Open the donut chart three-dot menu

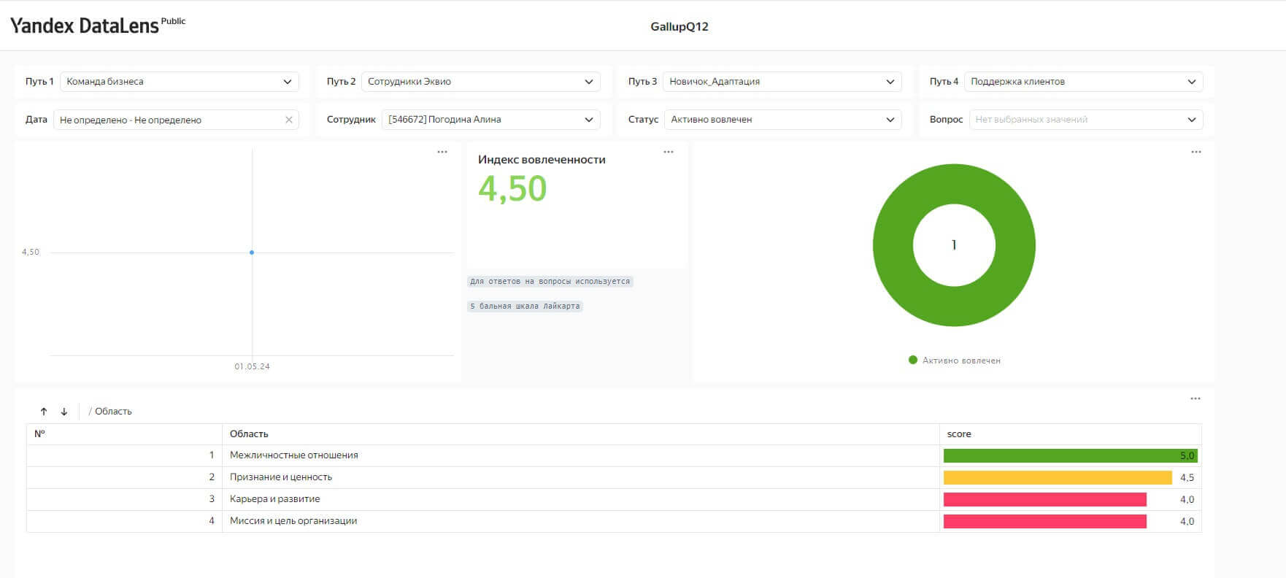[1195, 152]
